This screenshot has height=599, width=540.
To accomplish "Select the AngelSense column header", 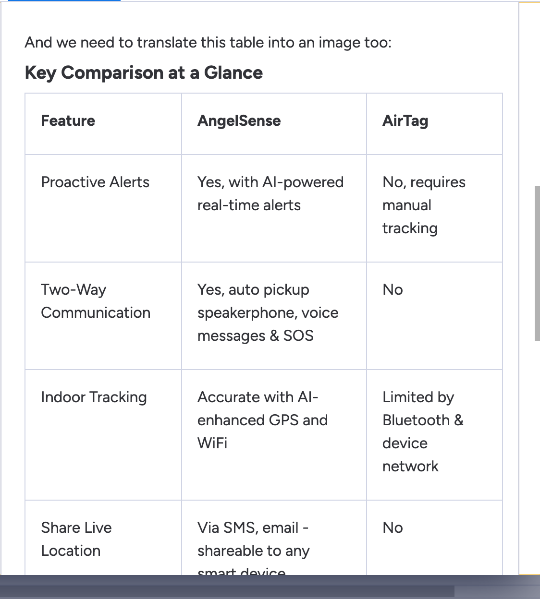I will point(239,121).
